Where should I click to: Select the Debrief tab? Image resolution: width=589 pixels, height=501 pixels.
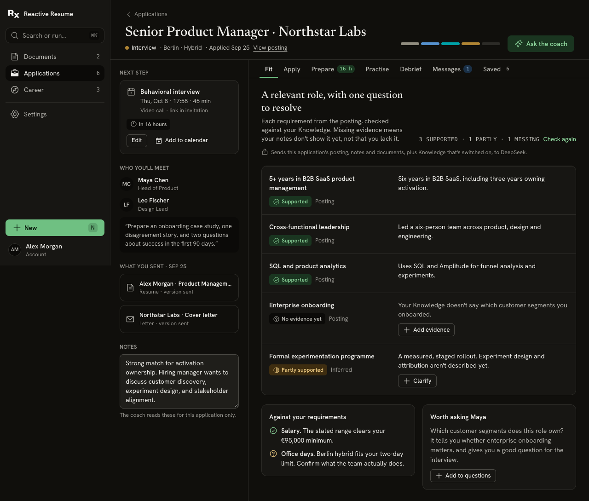pos(410,69)
